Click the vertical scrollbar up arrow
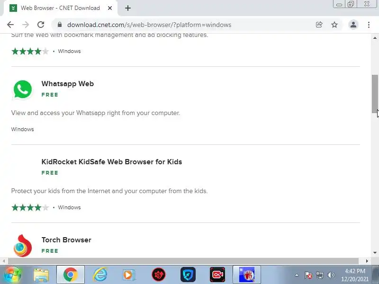Image resolution: width=379 pixels, height=284 pixels. pyautogui.click(x=375, y=38)
